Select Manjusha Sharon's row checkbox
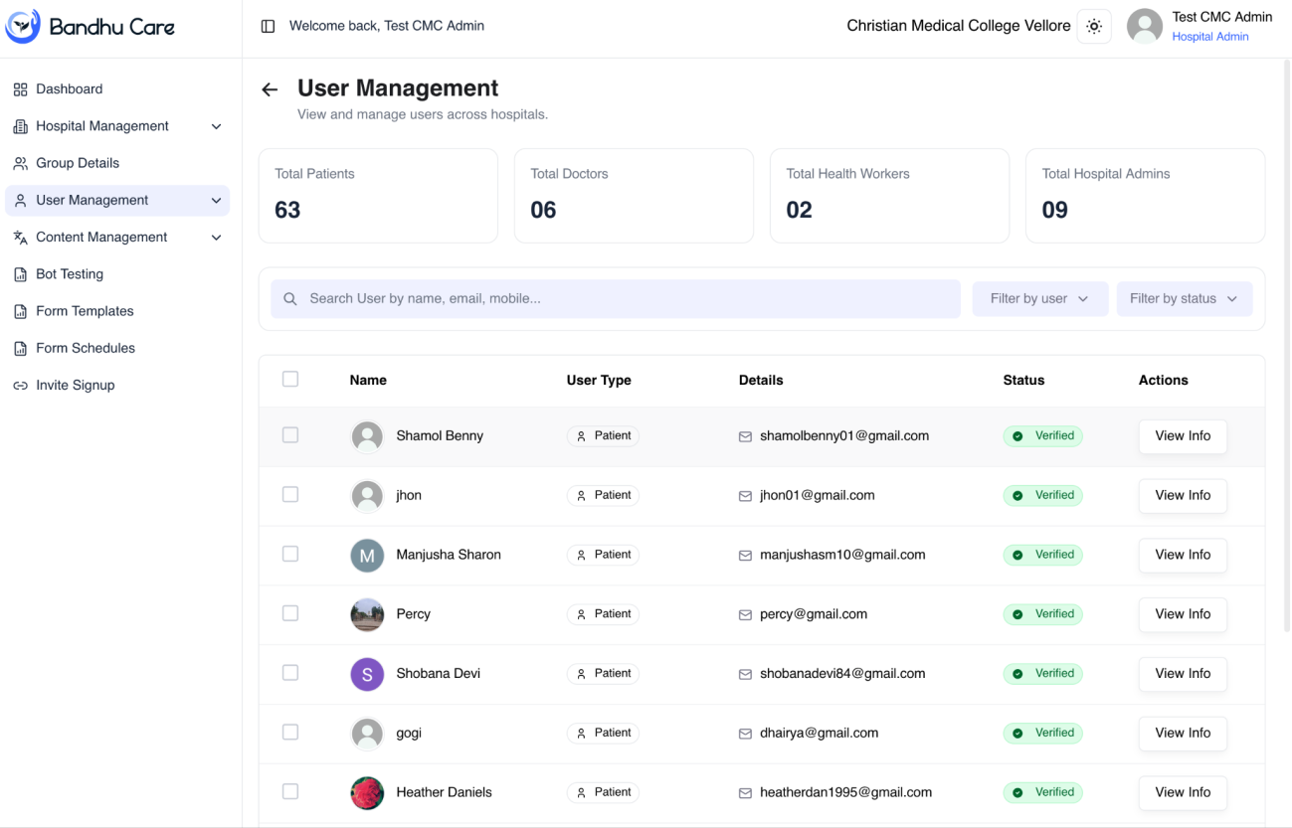 click(x=290, y=554)
